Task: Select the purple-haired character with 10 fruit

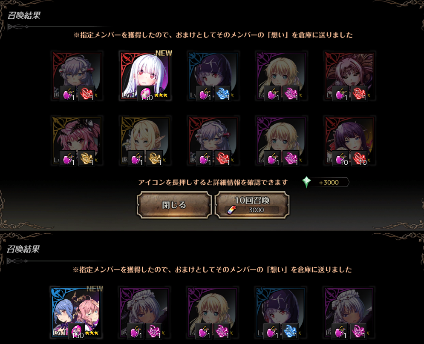Action: point(349,141)
